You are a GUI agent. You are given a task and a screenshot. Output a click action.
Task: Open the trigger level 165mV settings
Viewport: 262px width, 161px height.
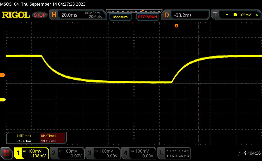pos(245,15)
